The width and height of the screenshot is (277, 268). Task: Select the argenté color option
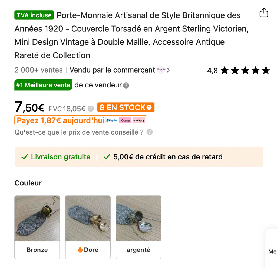[138, 227]
